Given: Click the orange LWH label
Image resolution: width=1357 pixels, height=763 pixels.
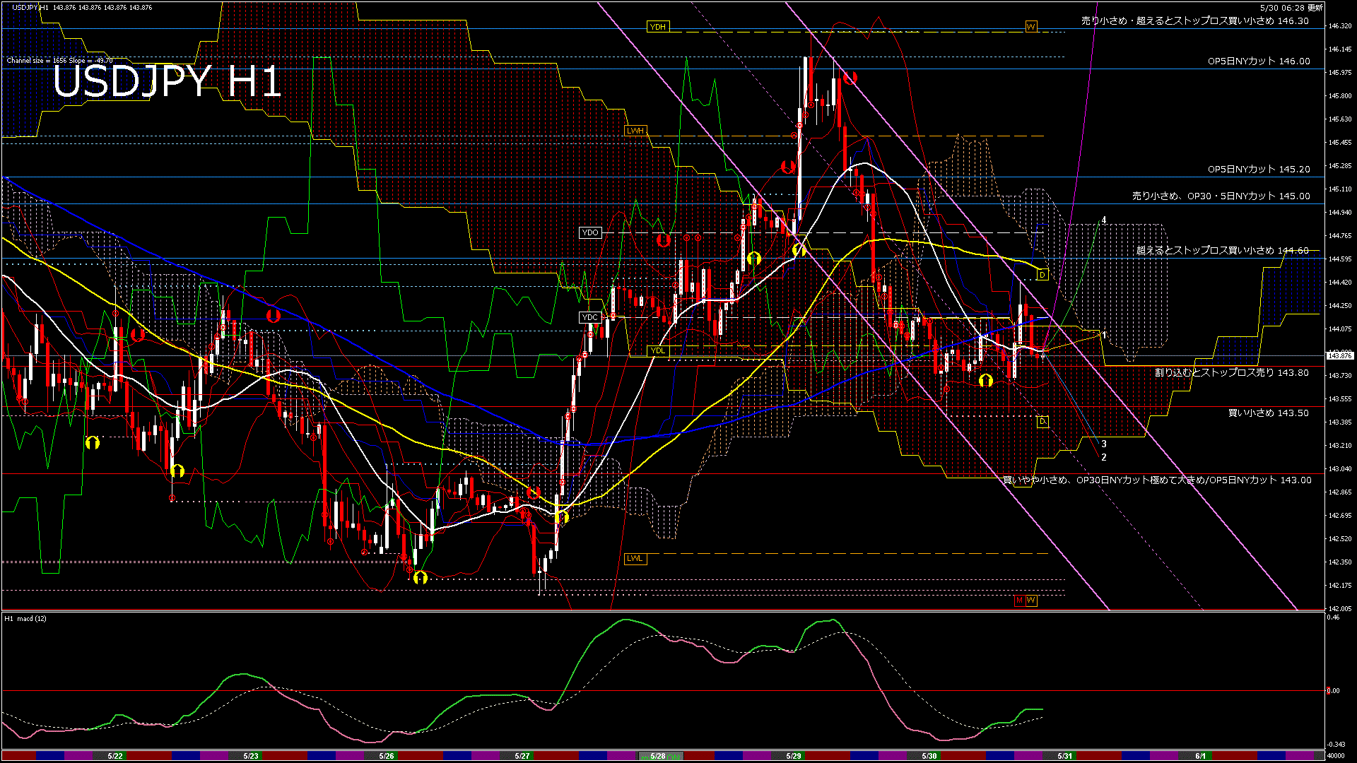Looking at the screenshot, I should [x=635, y=131].
